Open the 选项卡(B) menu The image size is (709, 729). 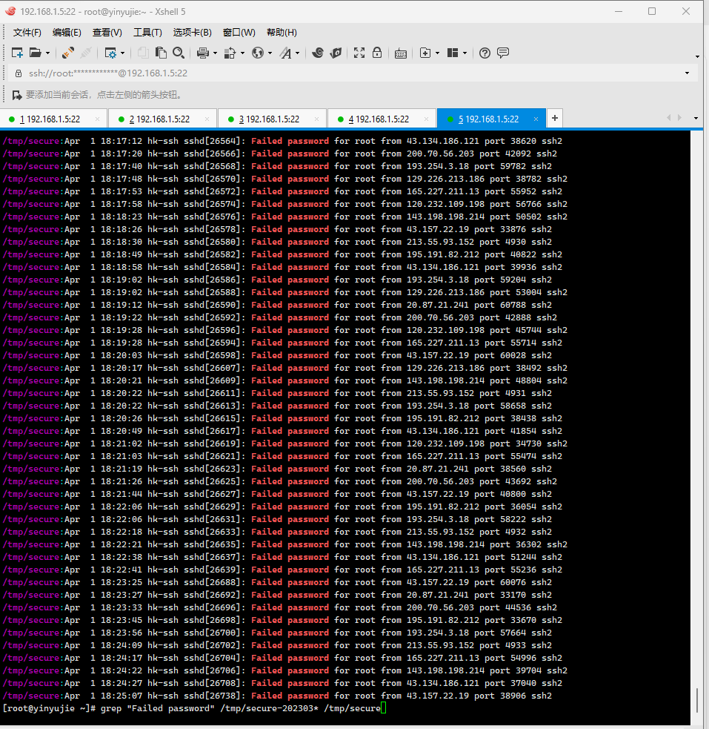[192, 33]
